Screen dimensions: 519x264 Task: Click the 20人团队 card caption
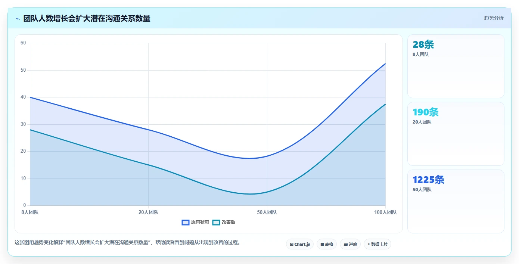tap(422, 122)
